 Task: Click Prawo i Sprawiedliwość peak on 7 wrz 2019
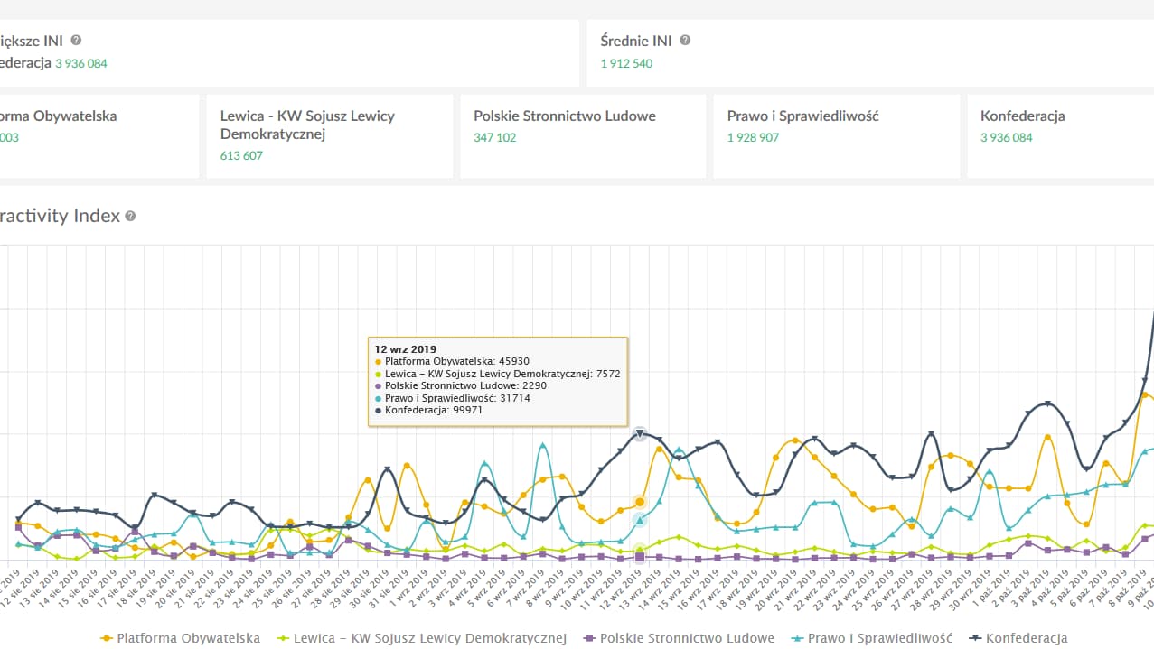tap(542, 445)
